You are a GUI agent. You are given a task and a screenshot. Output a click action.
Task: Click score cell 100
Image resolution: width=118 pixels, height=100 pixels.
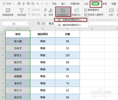[67, 55]
